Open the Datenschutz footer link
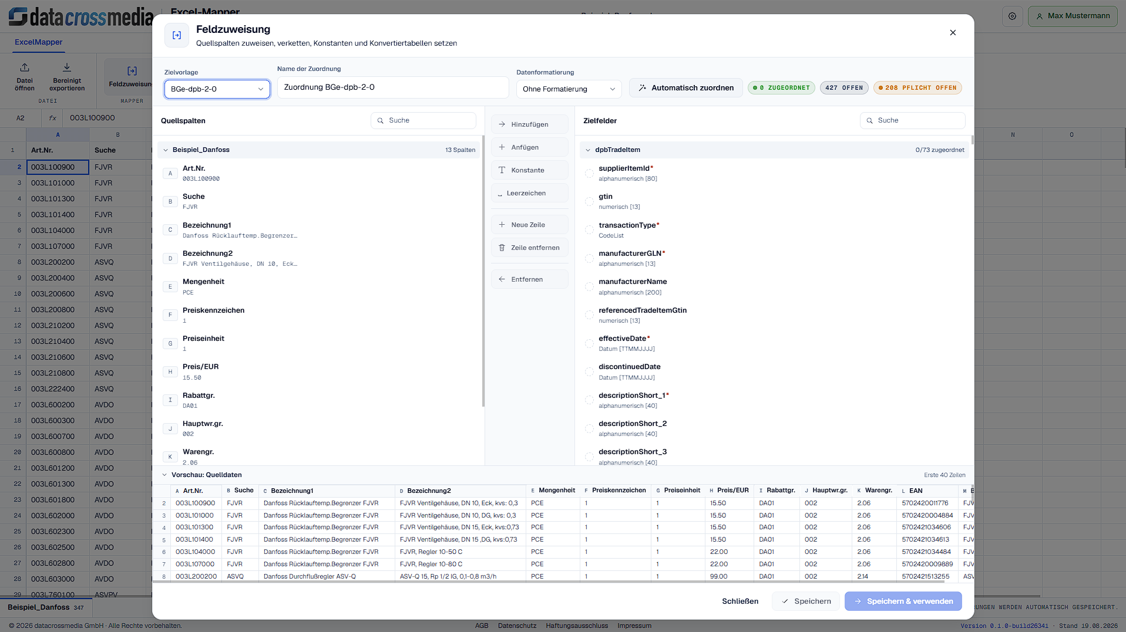Screen dimensions: 1126x632 [x=517, y=626]
